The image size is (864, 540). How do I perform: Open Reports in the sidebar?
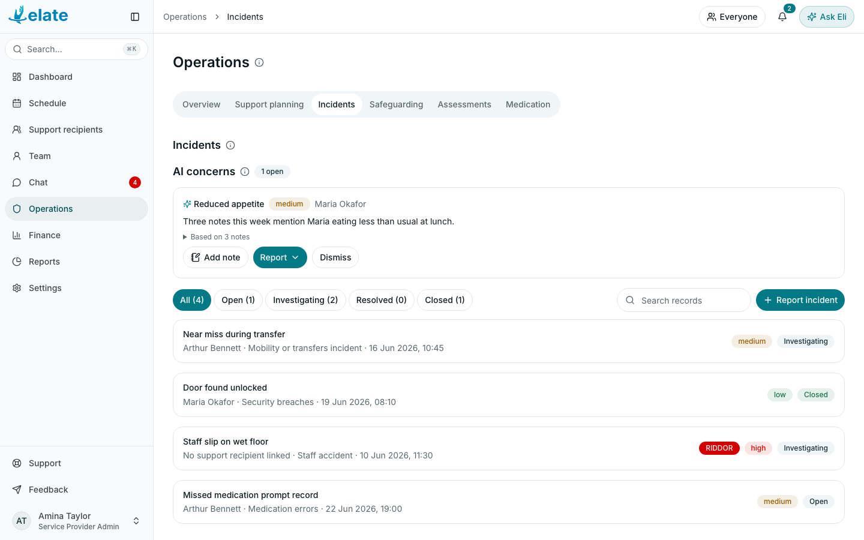[x=76, y=262]
